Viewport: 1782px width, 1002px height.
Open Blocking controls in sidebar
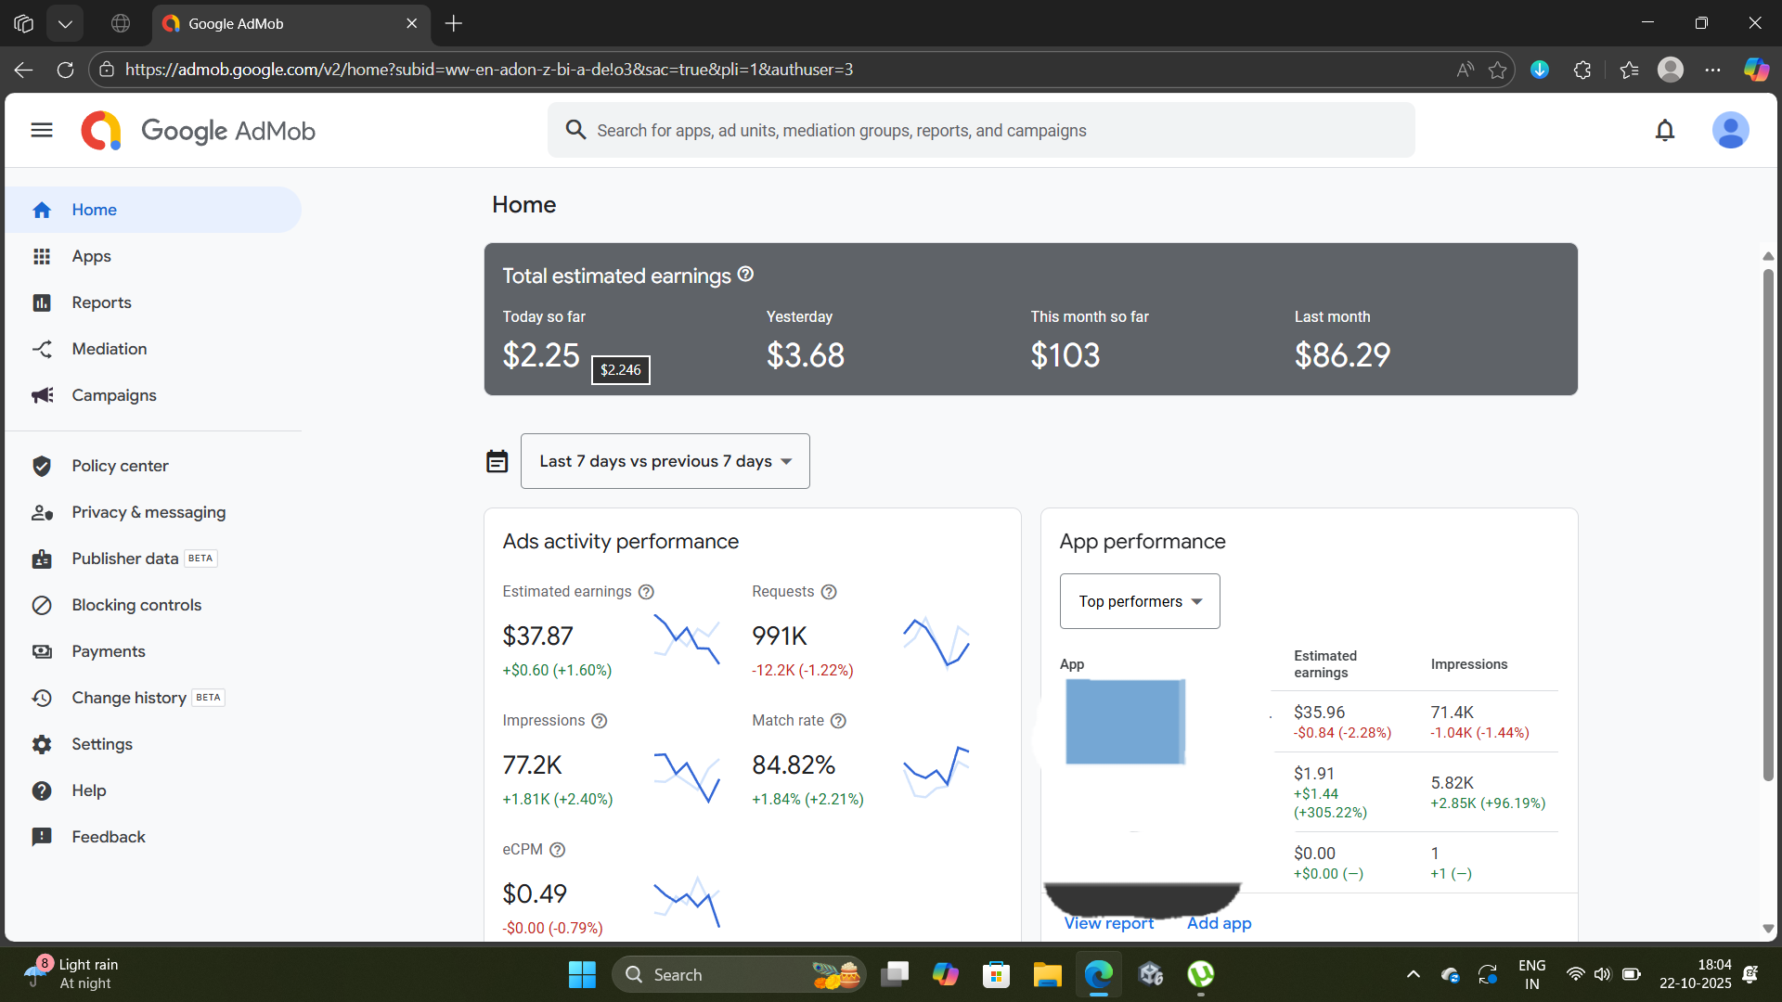(136, 605)
